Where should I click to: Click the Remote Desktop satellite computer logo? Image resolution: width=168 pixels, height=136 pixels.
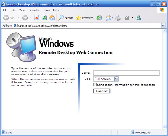tap(22, 47)
